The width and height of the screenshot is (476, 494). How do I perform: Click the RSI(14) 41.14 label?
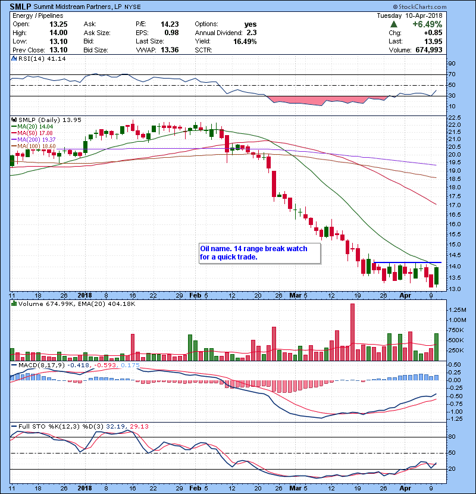click(x=42, y=58)
